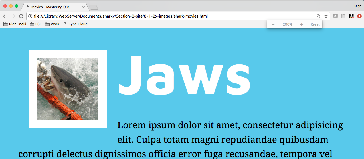Click the 200% zoom level text
The height and width of the screenshot is (159, 364).
pos(287,24)
